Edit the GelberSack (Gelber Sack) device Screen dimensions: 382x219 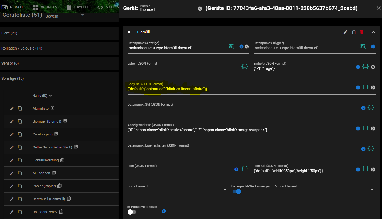coord(12,147)
